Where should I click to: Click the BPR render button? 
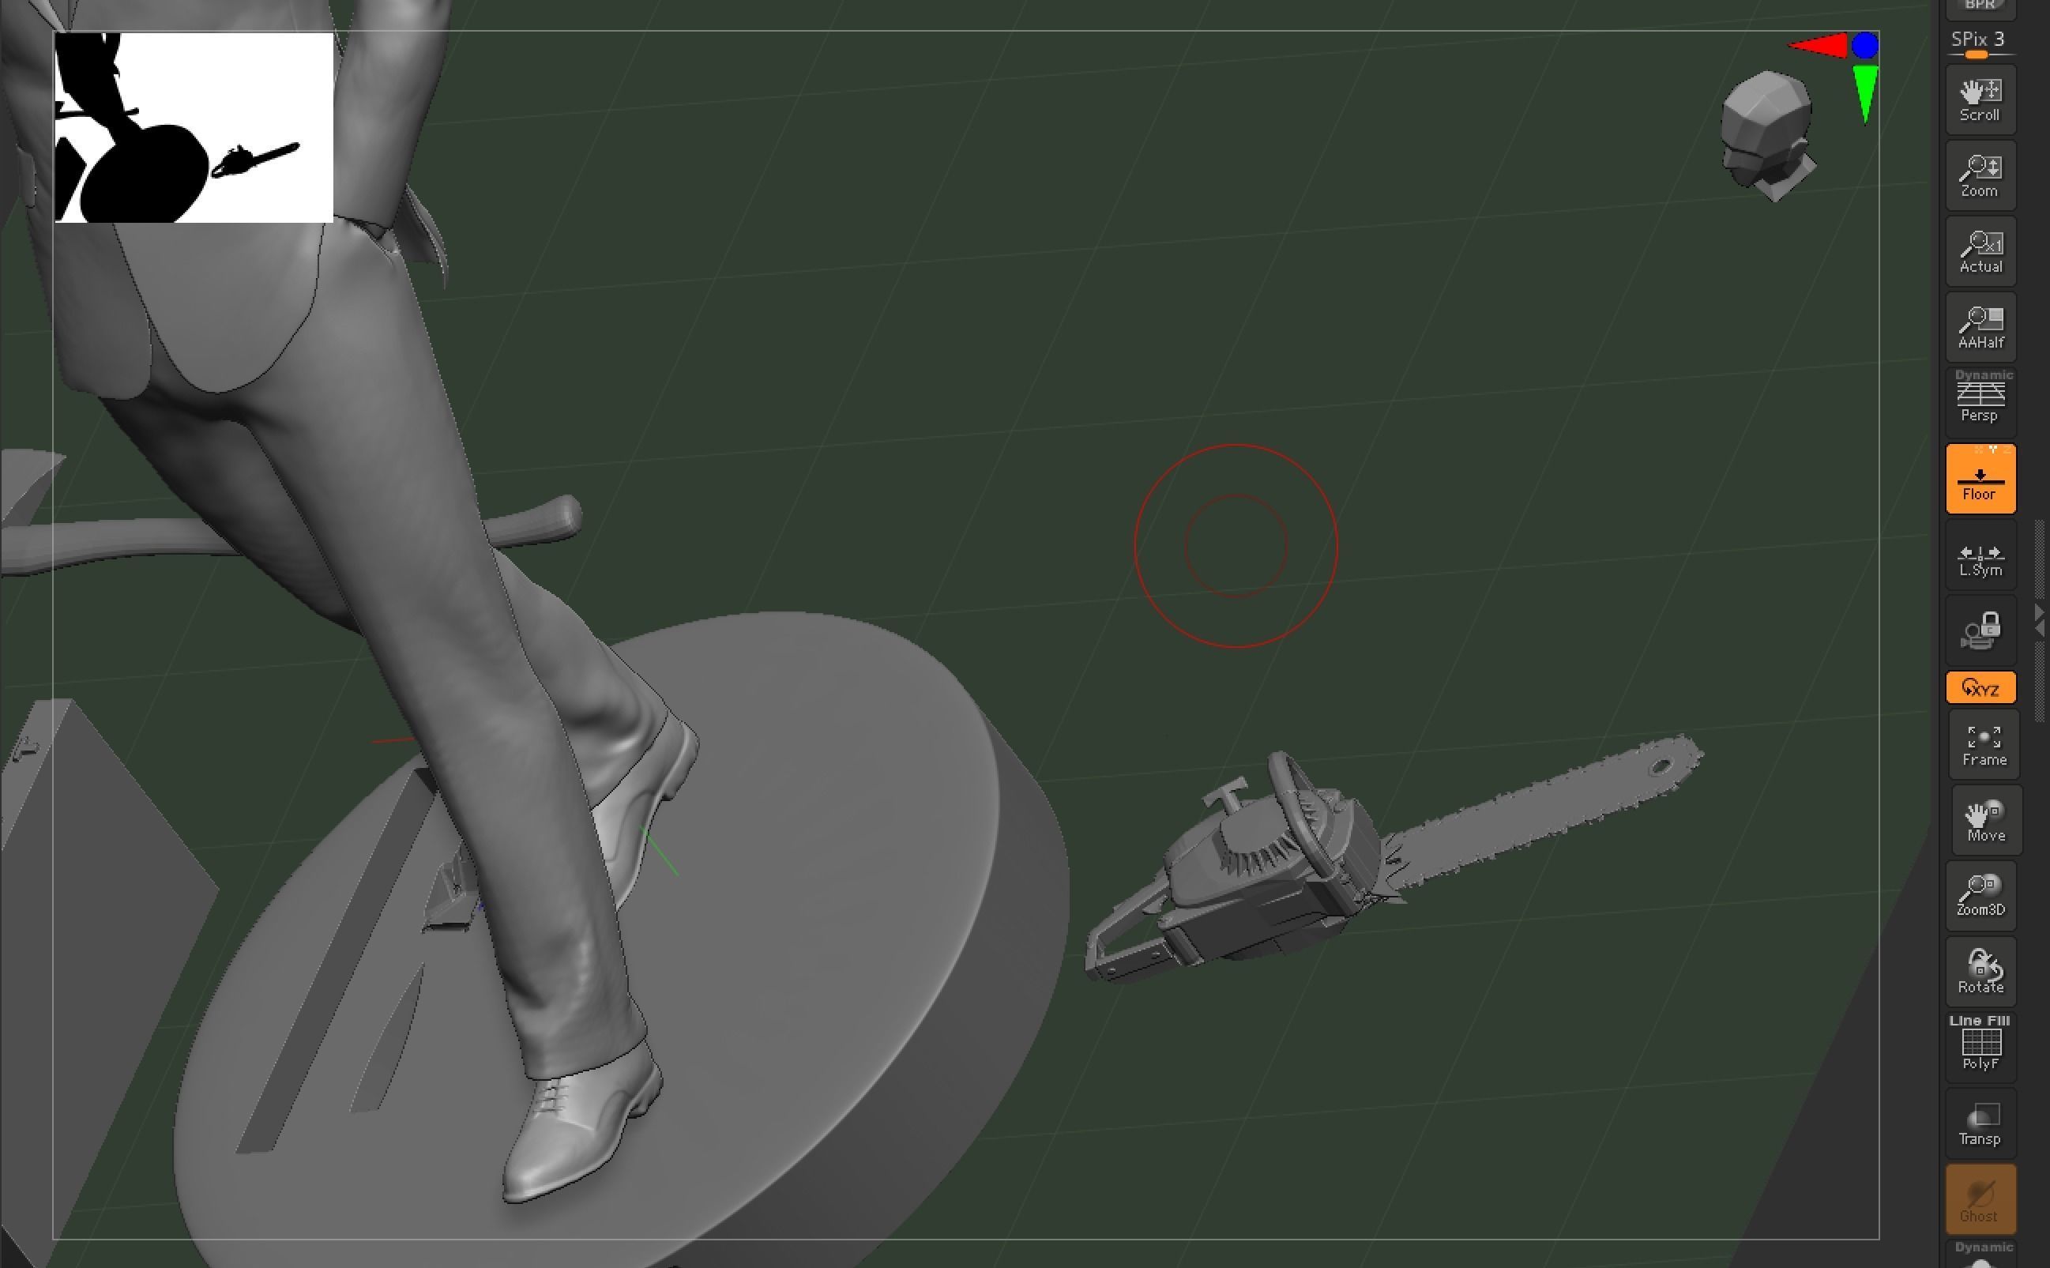[x=1980, y=9]
